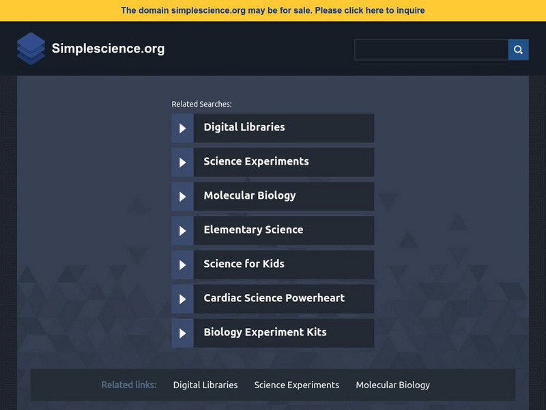Choose the Science for Kids search

(244, 264)
